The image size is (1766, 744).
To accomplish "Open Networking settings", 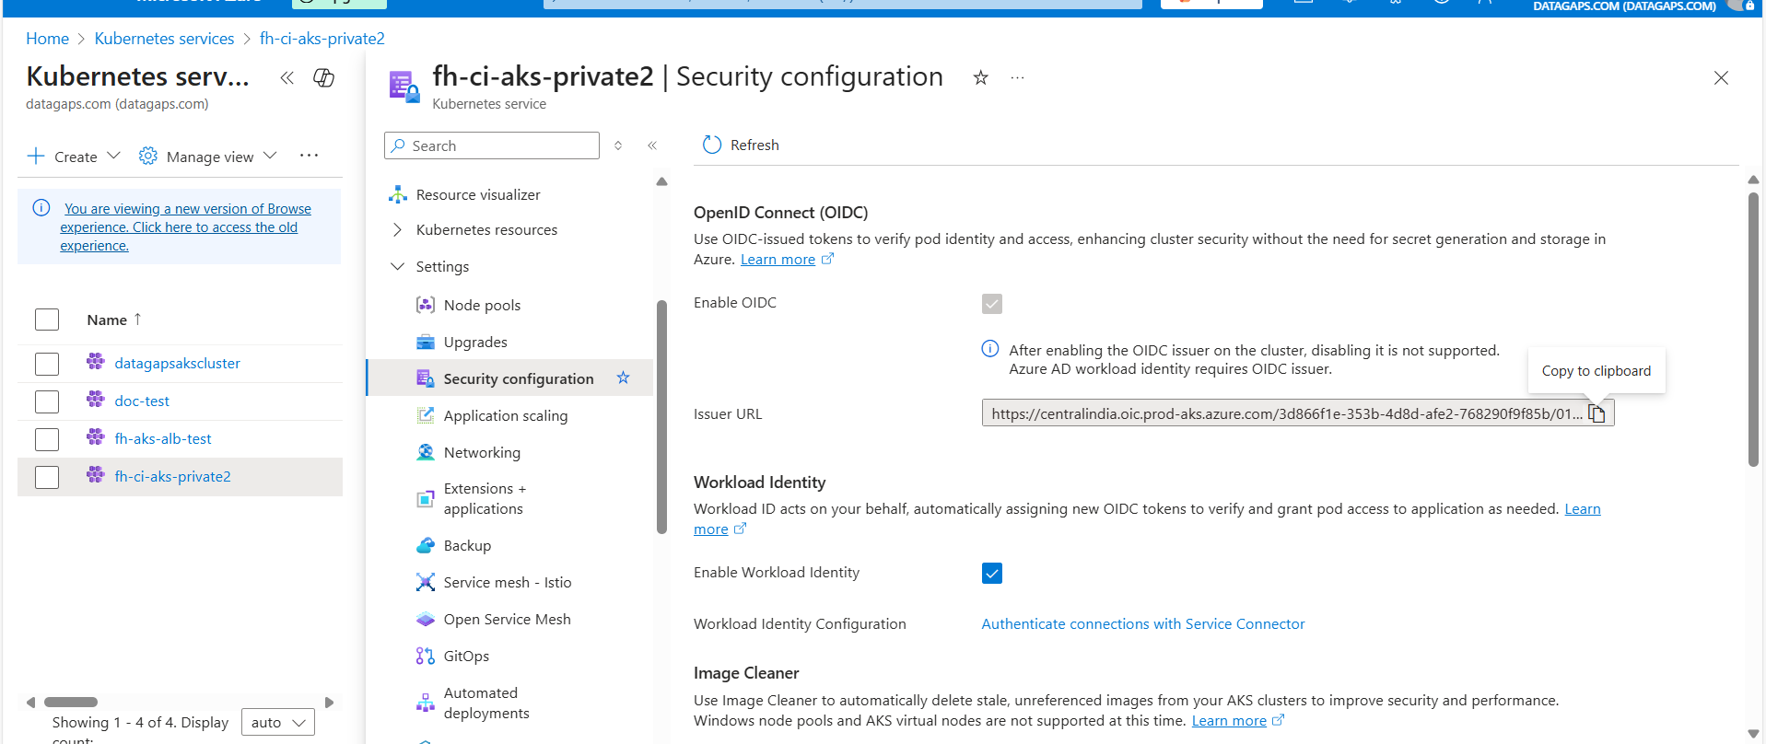I will [482, 452].
